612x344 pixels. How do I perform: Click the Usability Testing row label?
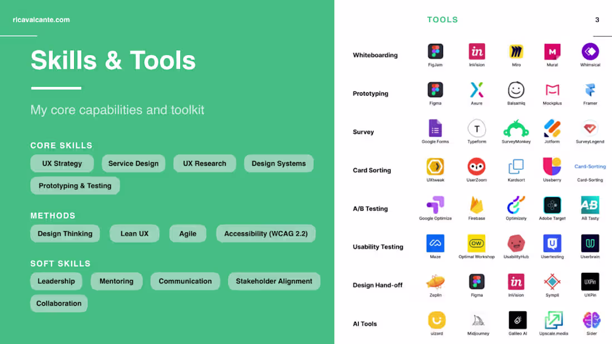point(378,247)
